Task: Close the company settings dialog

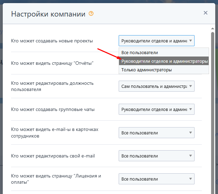Action: [206, 13]
